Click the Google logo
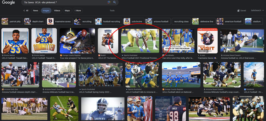Viewport: 266px width, 121px height. 9,3
